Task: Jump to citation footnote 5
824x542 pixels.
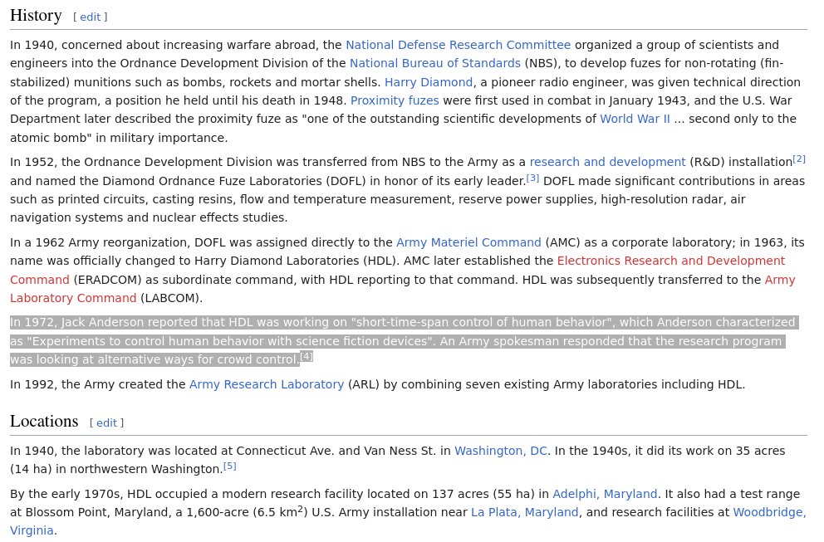Action: [x=229, y=466]
